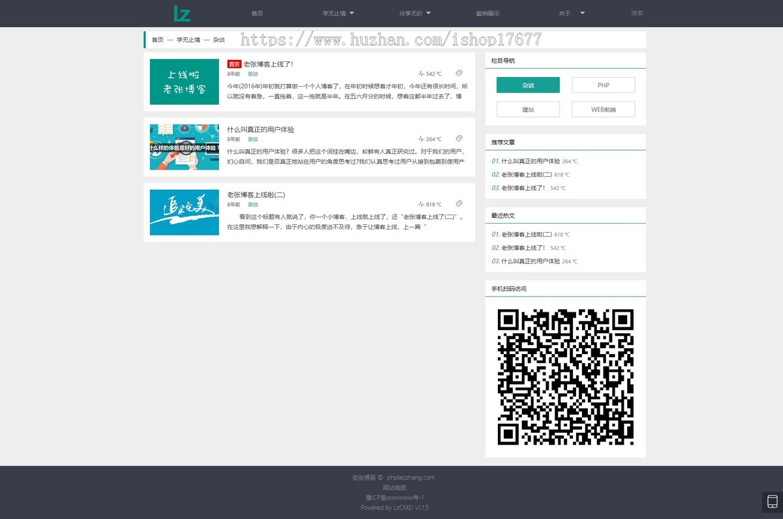Click 杂谈 in the breadcrumb
This screenshot has width=783, height=519.
click(219, 40)
